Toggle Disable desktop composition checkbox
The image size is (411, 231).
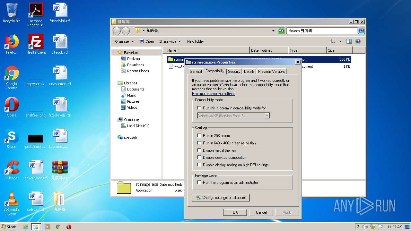(199, 158)
